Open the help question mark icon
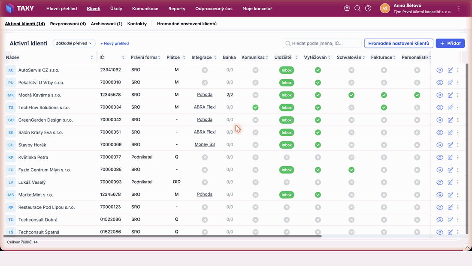 pos(368,9)
